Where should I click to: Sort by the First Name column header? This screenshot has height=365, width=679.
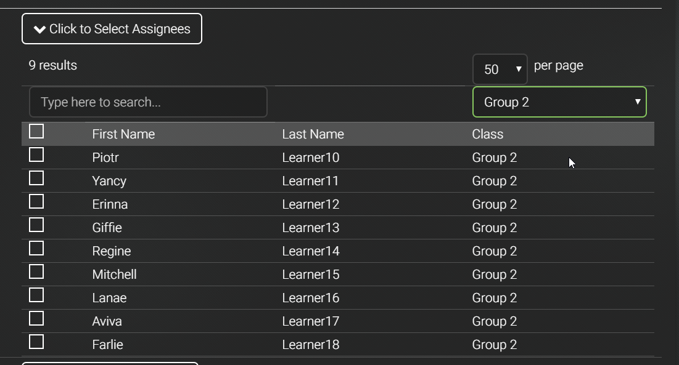[x=123, y=134]
